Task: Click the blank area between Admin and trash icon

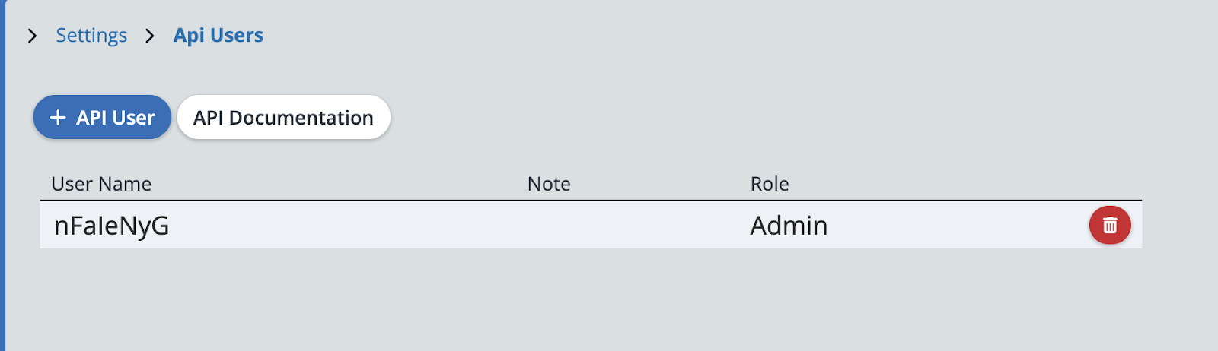Action: click(959, 226)
